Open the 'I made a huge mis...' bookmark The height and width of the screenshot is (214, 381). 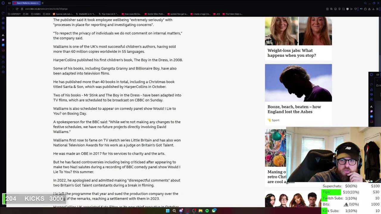pos(200,14)
